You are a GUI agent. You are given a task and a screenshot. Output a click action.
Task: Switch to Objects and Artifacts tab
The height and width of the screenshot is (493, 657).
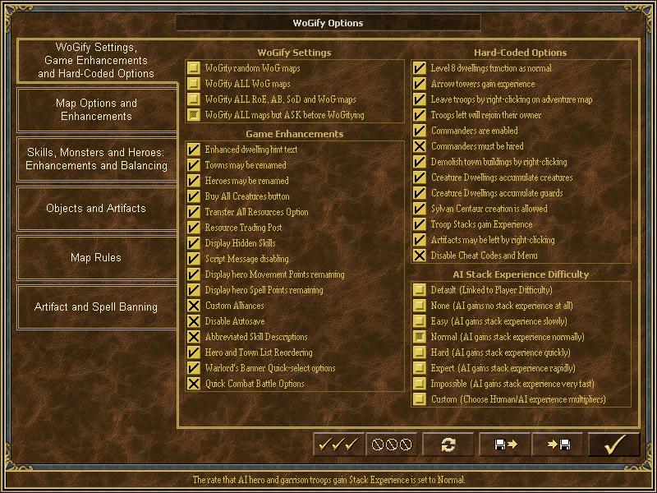[x=97, y=209]
